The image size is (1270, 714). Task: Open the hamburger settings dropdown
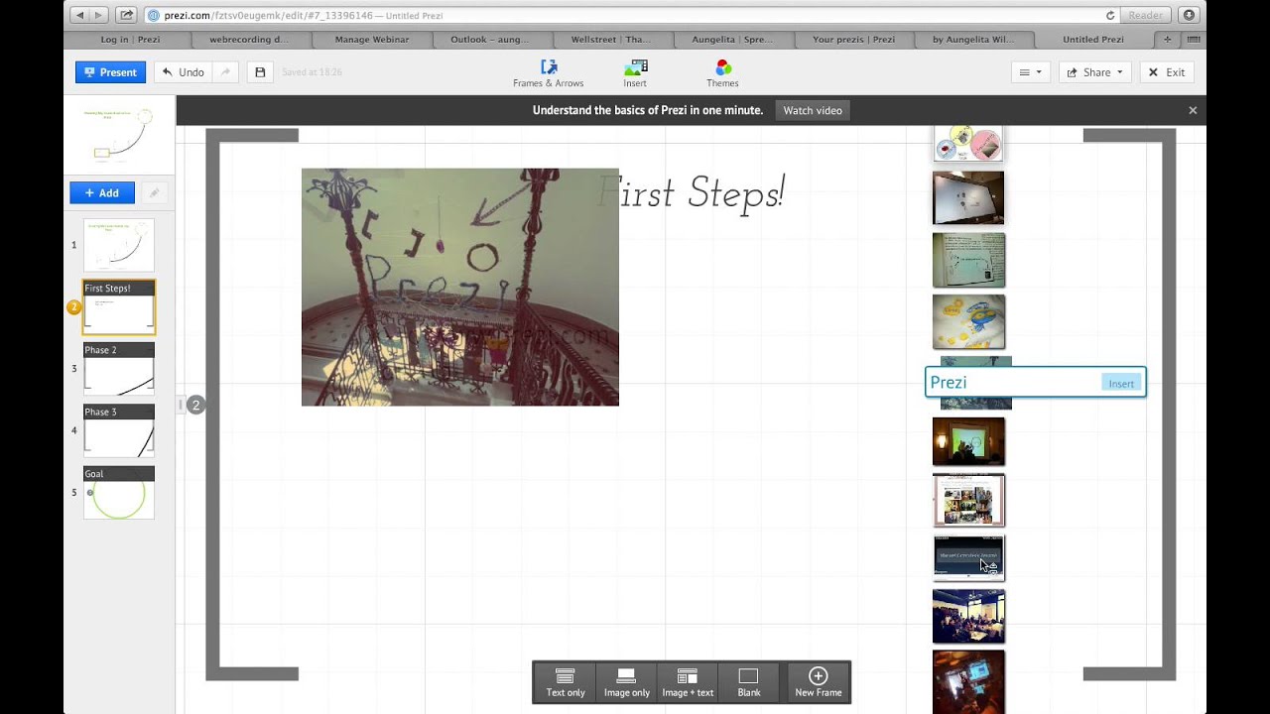1031,72
